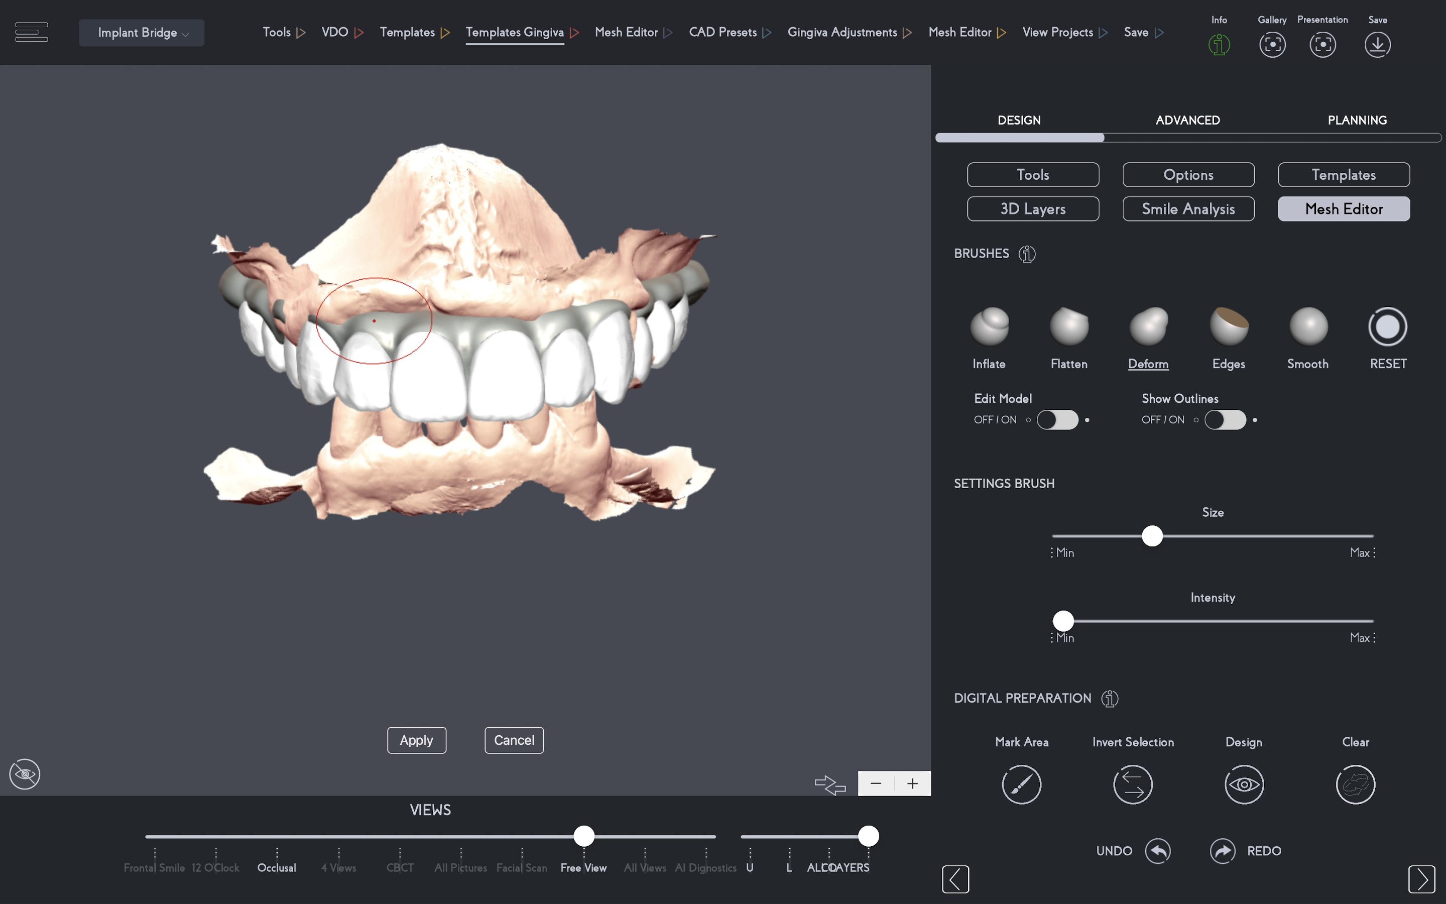Click the Clear preparation icon
The image size is (1446, 904).
[1355, 784]
